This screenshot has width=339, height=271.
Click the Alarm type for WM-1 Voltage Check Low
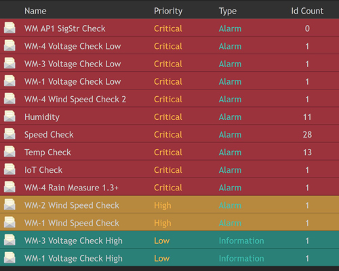click(230, 82)
